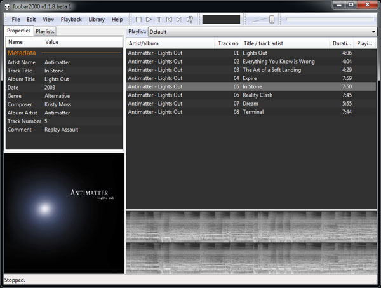Open the Playback menu
381x288 pixels.
tap(71, 20)
